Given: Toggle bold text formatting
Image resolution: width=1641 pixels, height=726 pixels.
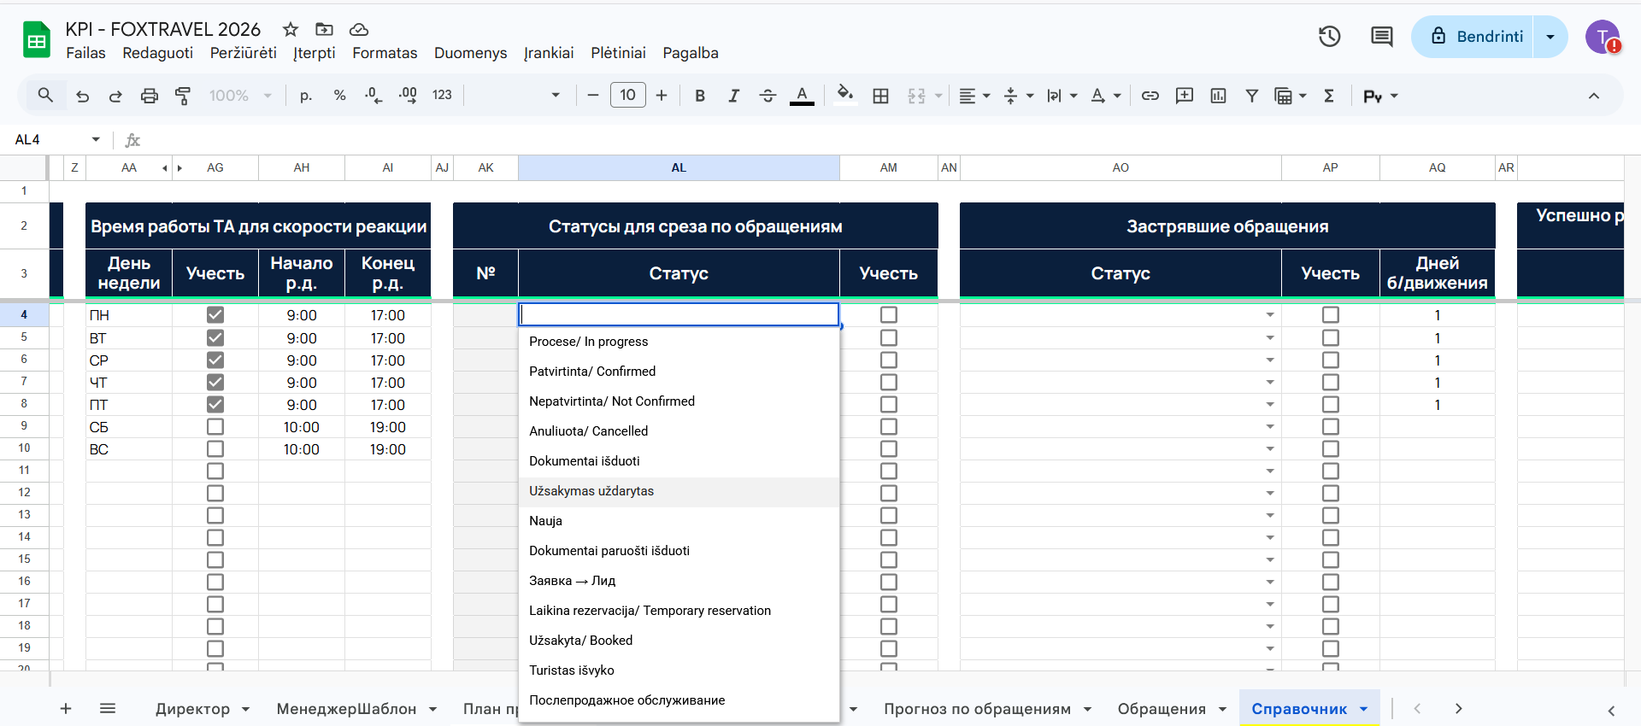Looking at the screenshot, I should (700, 96).
